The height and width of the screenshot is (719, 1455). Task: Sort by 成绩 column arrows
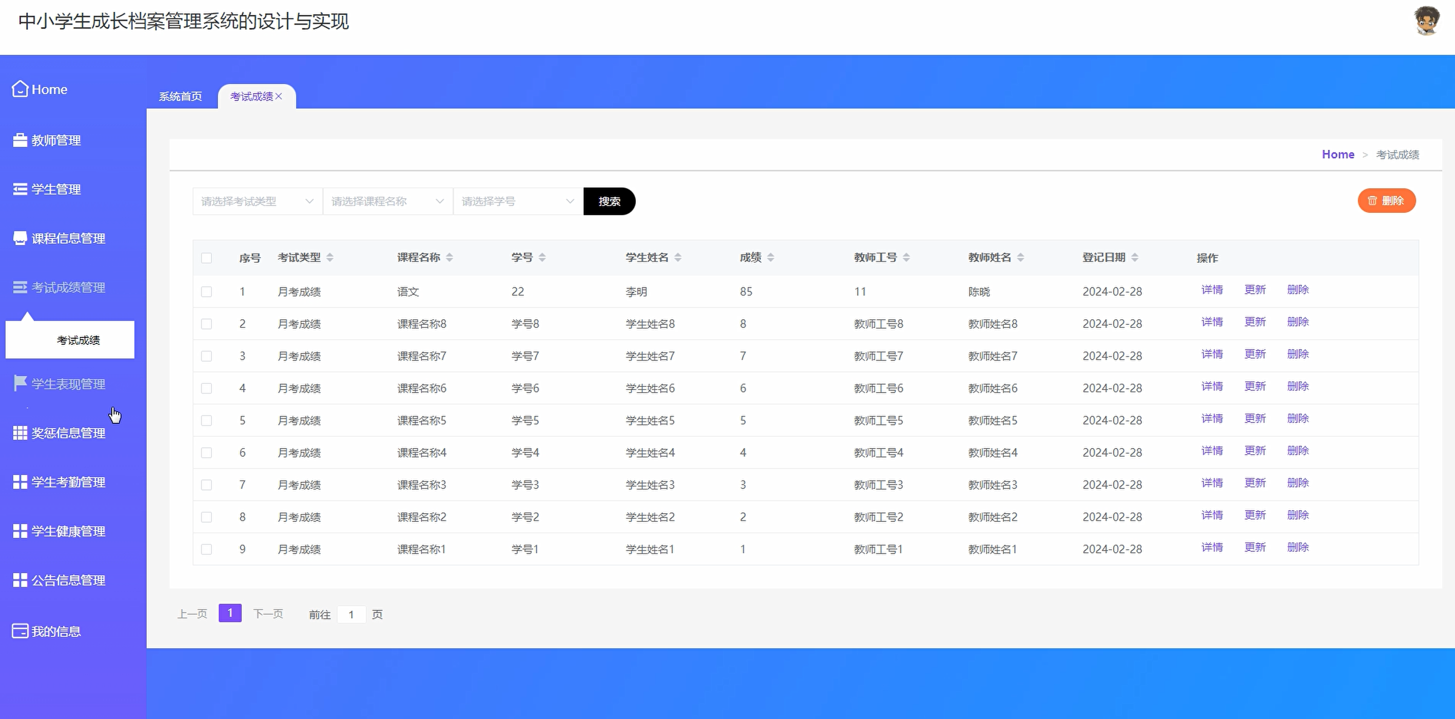[770, 258]
